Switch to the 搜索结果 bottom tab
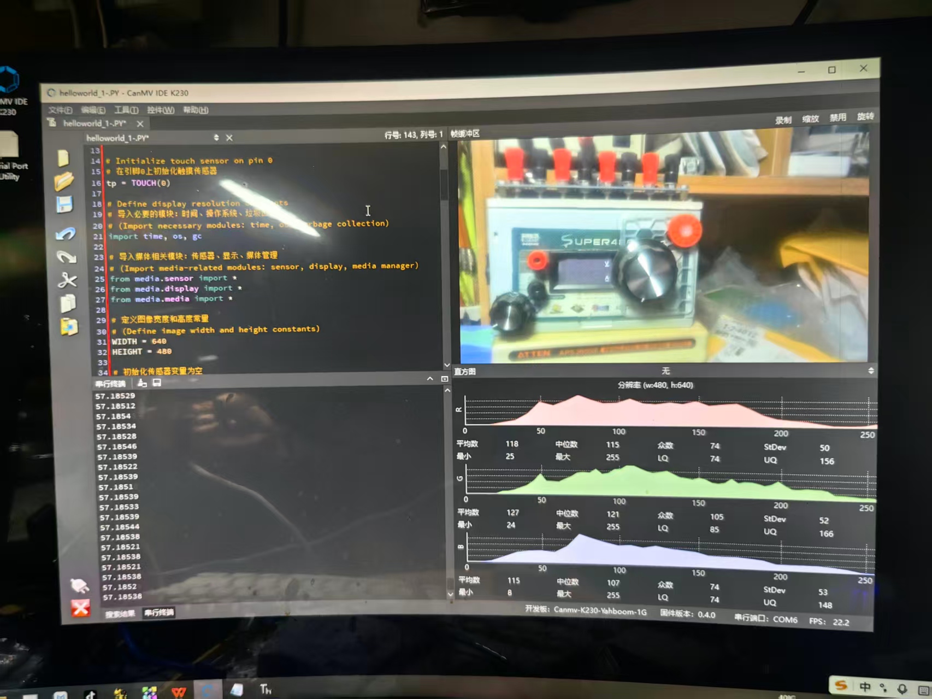Screen dimensions: 932x699 pos(120,613)
